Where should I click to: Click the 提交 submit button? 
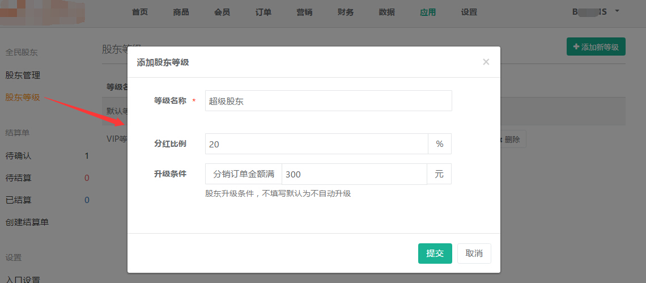click(435, 254)
